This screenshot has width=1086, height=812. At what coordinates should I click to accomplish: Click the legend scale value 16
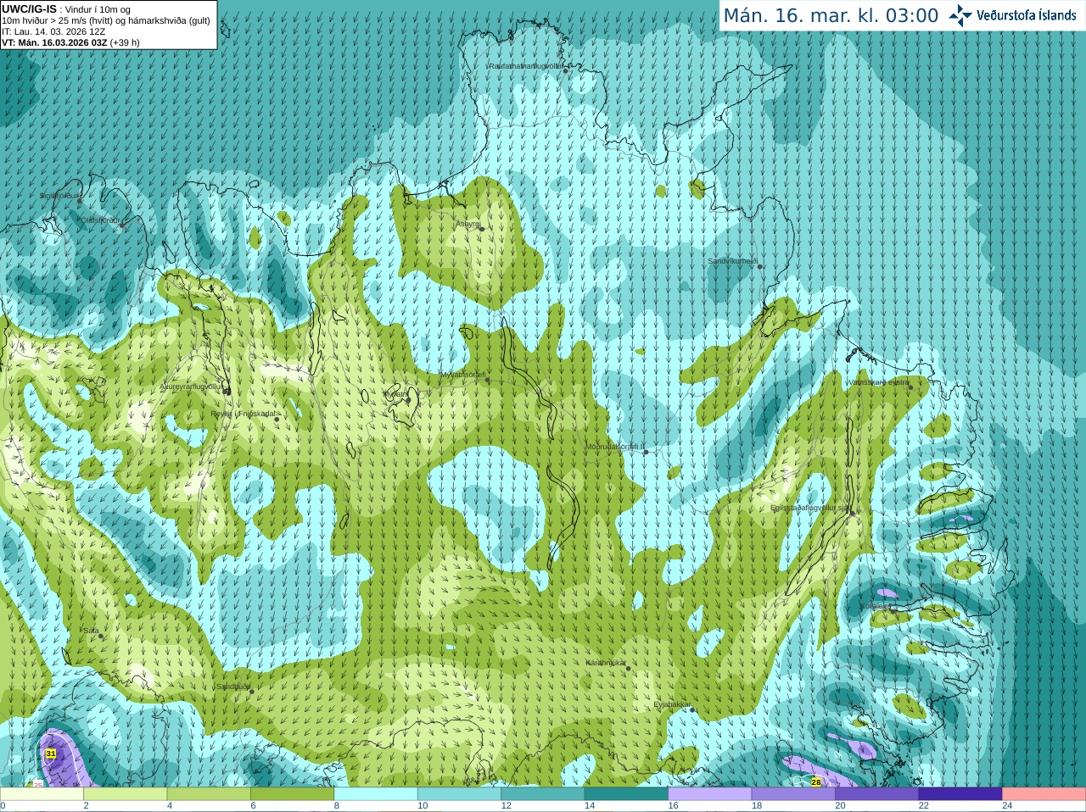coord(672,806)
